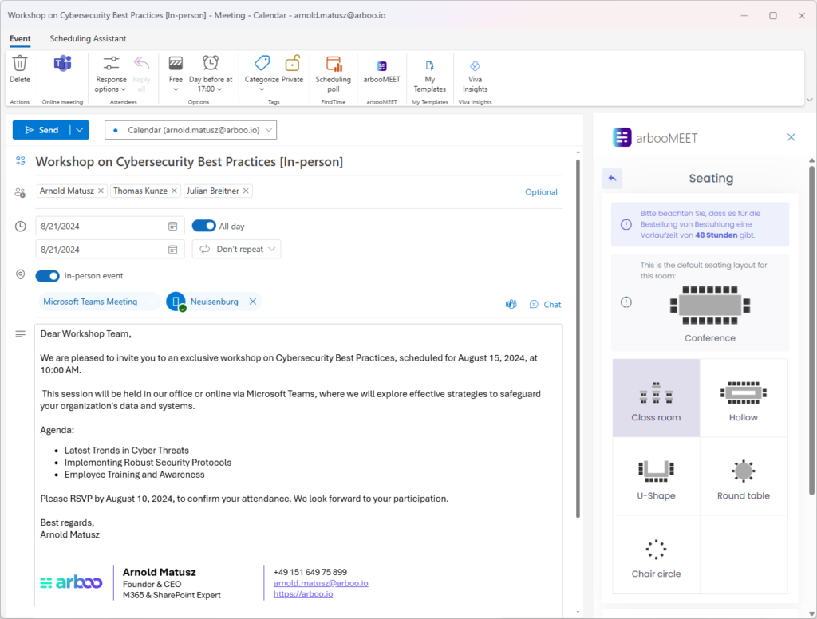Open the meeting Chat

tap(546, 304)
